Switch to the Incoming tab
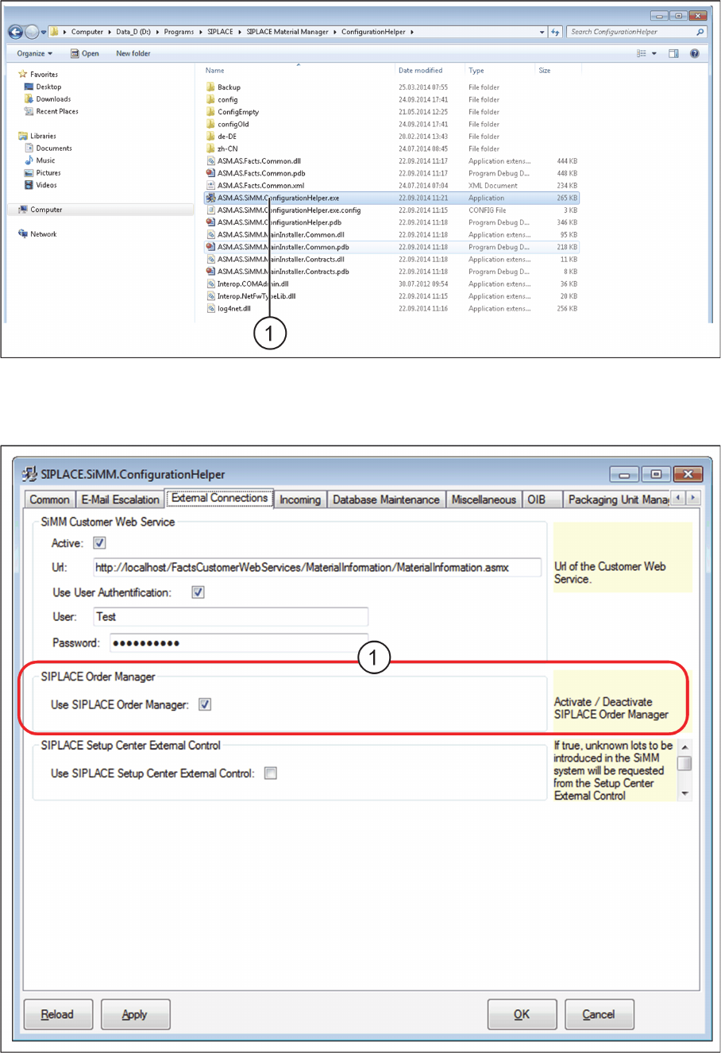The image size is (721, 1053). click(300, 499)
